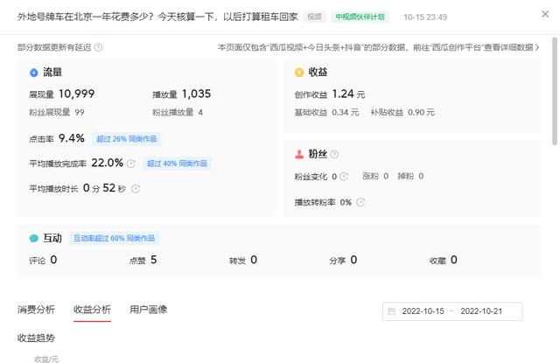This screenshot has height=363, width=560.
Task: Click 超过 26% 同类作品 badge
Action: click(x=126, y=139)
